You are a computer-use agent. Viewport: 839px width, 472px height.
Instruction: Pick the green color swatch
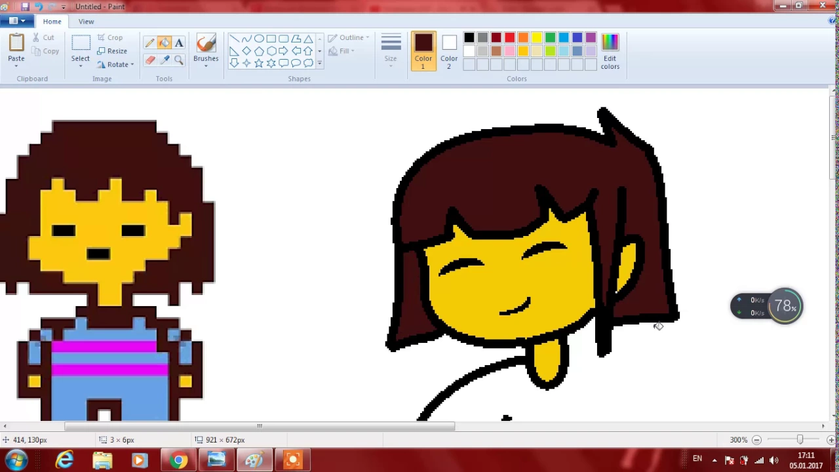550,37
